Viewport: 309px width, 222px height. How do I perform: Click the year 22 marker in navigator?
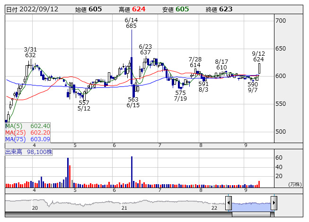click(x=214, y=208)
